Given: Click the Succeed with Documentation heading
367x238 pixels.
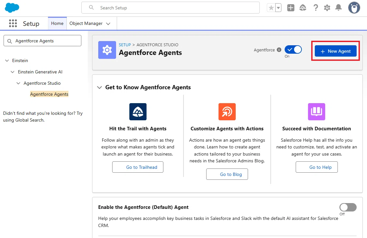Looking at the screenshot, I should click(x=317, y=128).
